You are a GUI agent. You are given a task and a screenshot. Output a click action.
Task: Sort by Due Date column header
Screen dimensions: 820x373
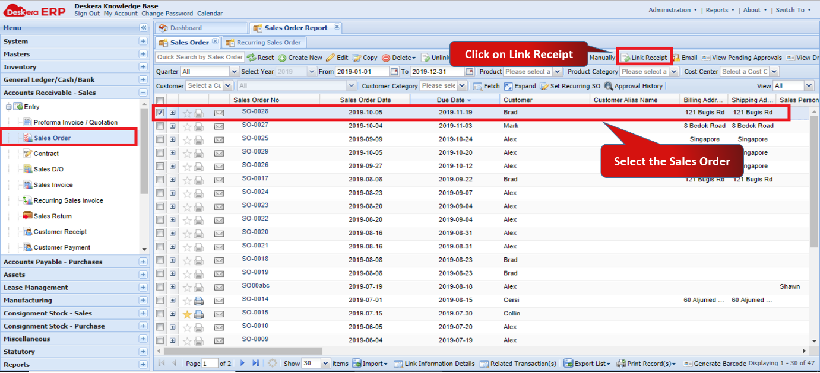454,100
